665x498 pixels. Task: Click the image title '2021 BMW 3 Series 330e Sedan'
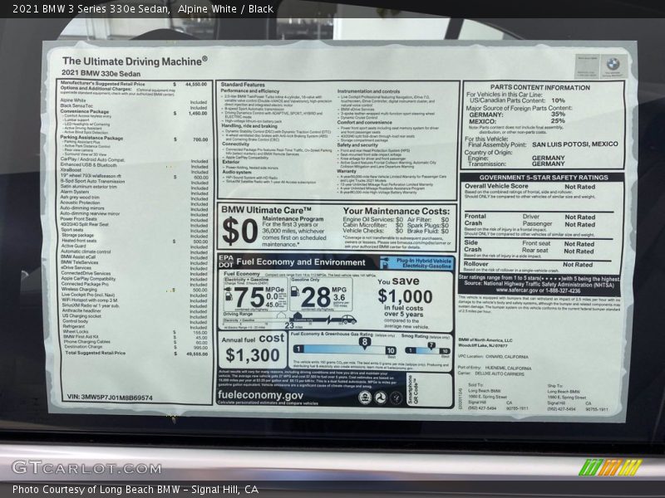(91, 8)
